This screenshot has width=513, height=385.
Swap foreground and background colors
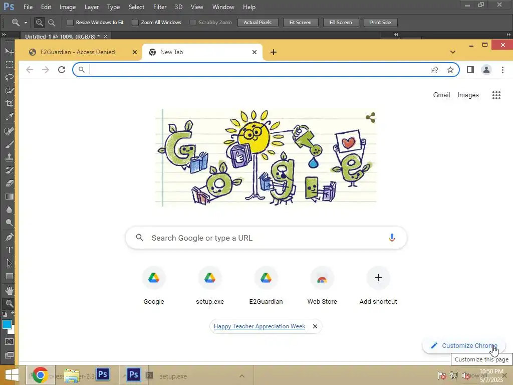click(13, 314)
